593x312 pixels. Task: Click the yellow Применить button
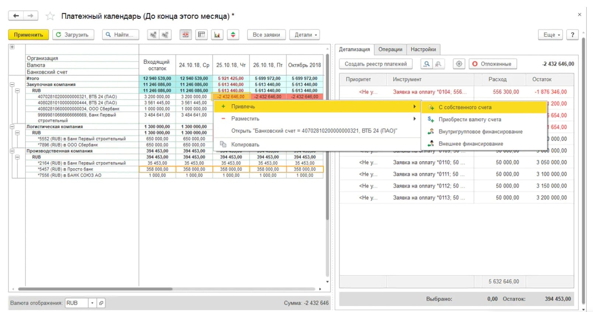[x=28, y=35]
